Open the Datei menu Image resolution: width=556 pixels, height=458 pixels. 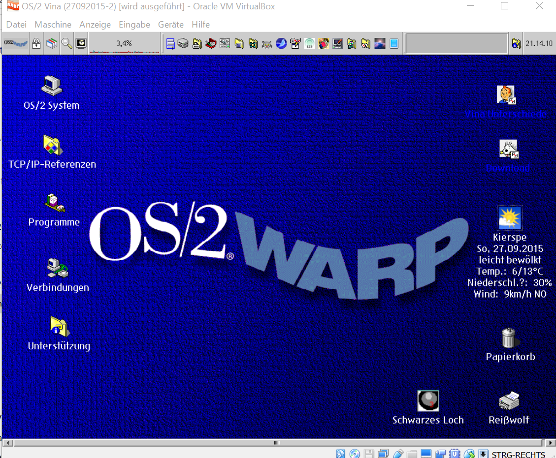click(x=16, y=25)
